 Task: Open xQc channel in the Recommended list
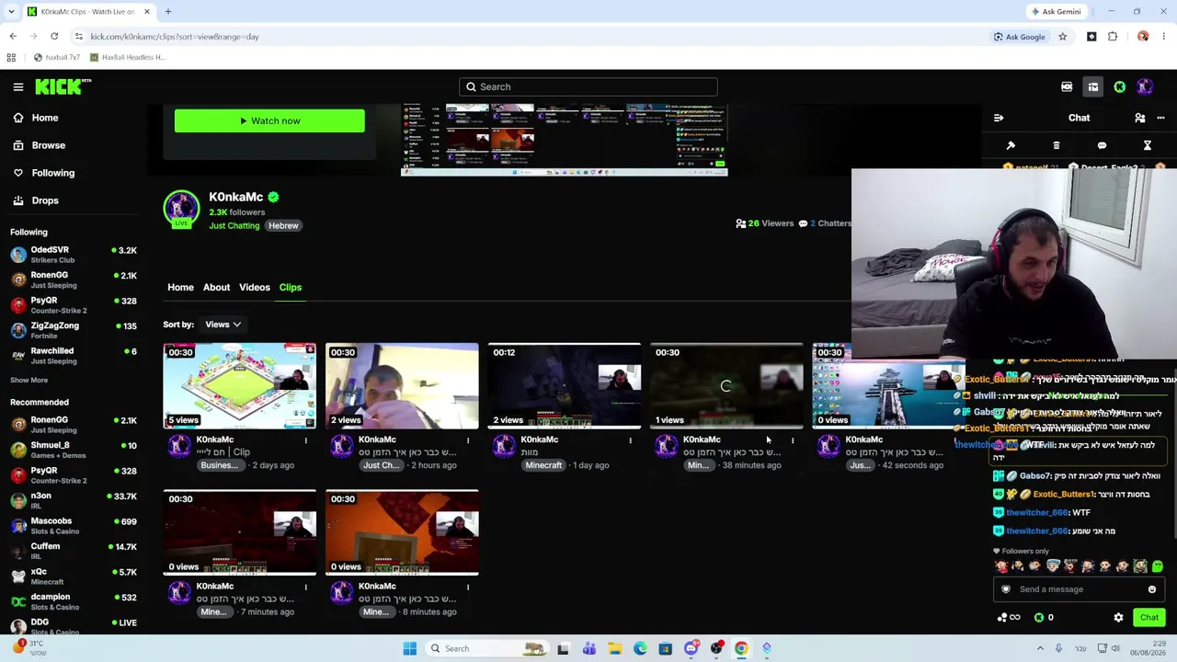tap(74, 576)
